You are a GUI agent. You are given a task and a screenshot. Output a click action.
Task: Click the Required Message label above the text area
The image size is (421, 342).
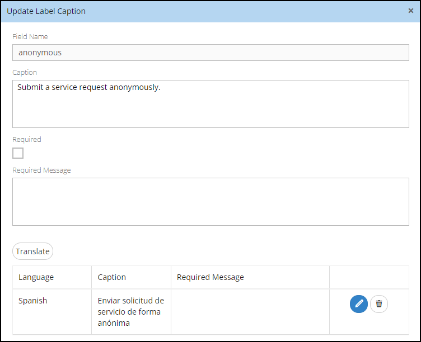pyautogui.click(x=41, y=170)
